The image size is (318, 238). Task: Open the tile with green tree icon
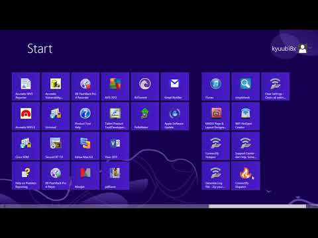[x=145, y=116]
